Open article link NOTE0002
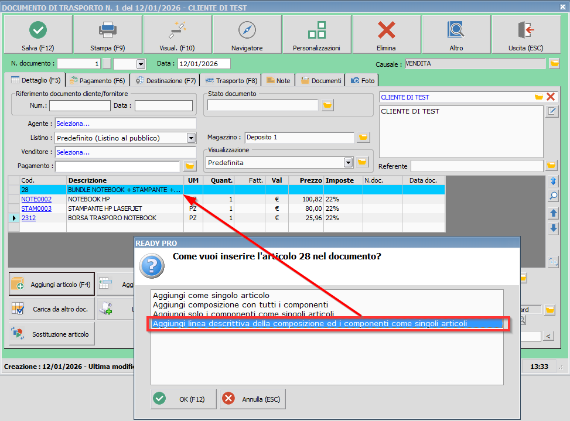The image size is (570, 421). 36,199
